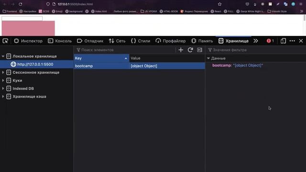Open the HTML-BOOK bookmark
The width and height of the screenshot is (306, 172).
click(169, 11)
